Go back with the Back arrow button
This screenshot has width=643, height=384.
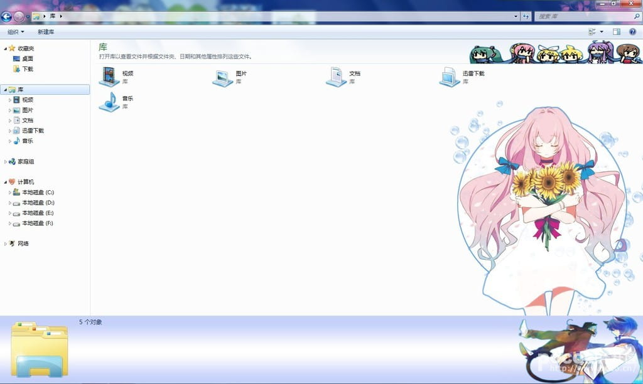(6, 16)
